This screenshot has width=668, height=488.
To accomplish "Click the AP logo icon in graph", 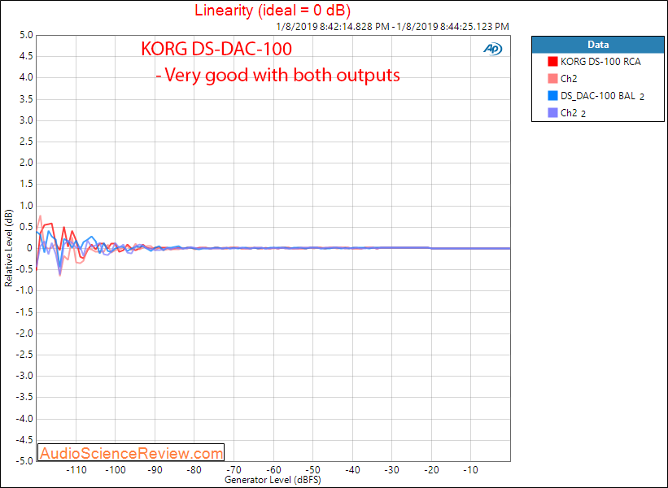I will pyautogui.click(x=493, y=49).
